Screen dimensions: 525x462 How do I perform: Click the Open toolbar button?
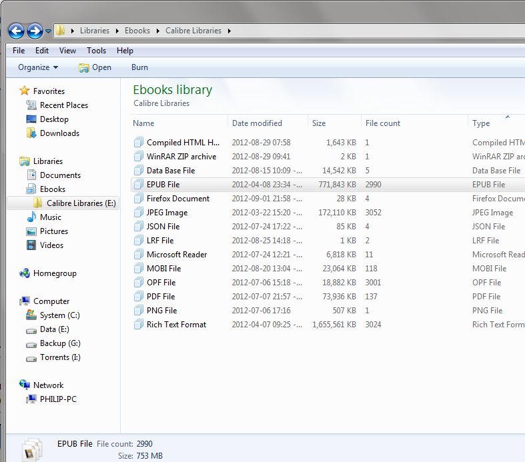tap(95, 67)
